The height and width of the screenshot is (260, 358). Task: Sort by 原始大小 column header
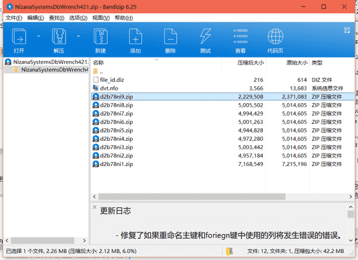point(296,62)
